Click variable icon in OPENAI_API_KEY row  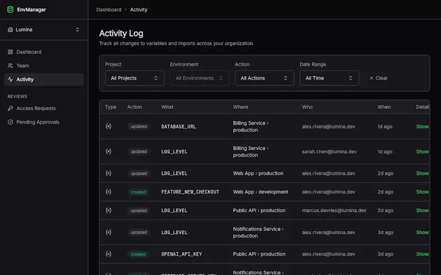(109, 254)
